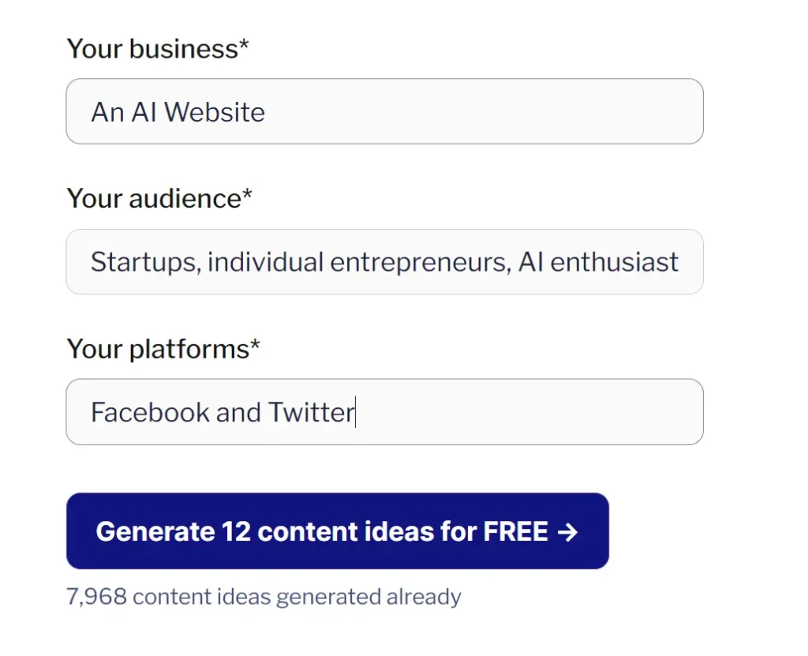Click the empty area of the business field
The width and height of the screenshot is (808, 656).
pyautogui.click(x=513, y=111)
